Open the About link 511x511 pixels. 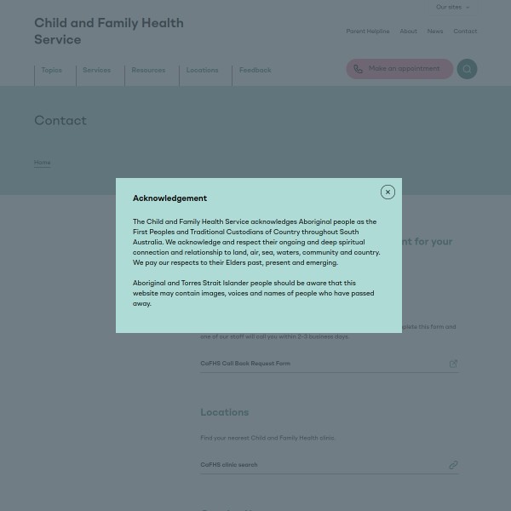click(409, 32)
